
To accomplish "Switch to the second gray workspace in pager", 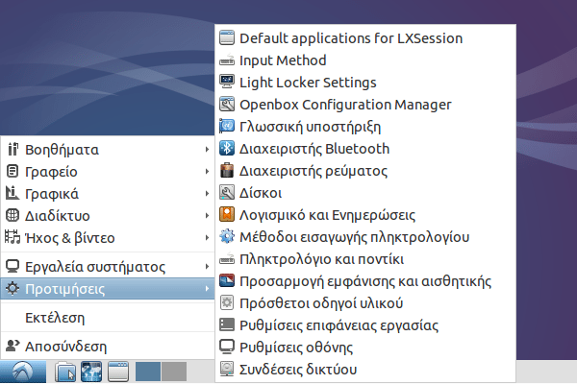I will tap(173, 372).
